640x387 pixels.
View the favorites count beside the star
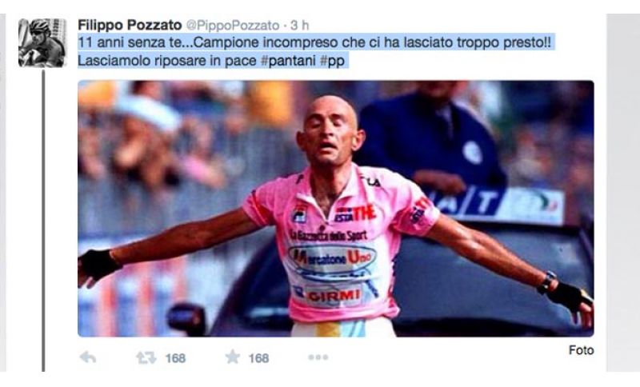(x=258, y=358)
